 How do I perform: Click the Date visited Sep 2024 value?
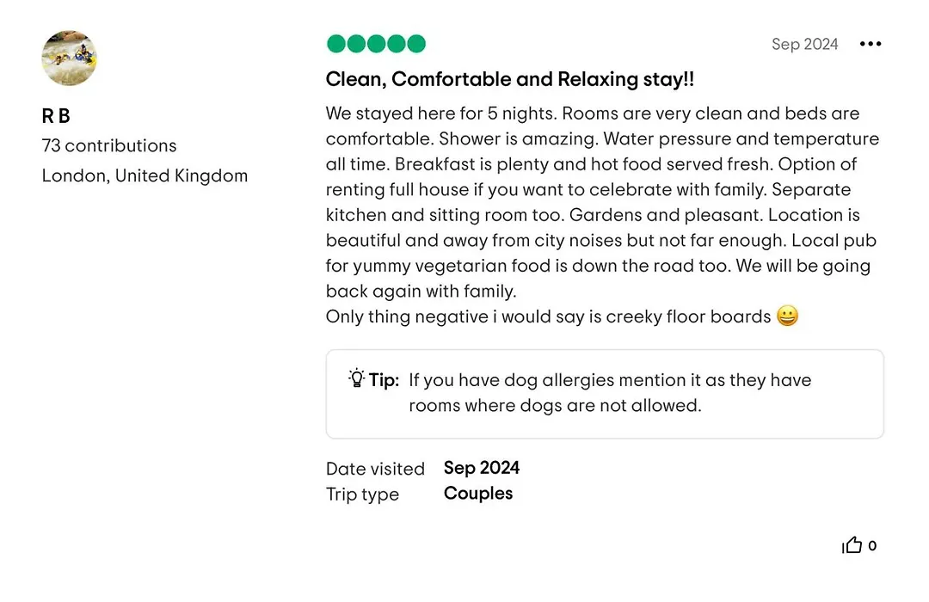[x=482, y=468]
